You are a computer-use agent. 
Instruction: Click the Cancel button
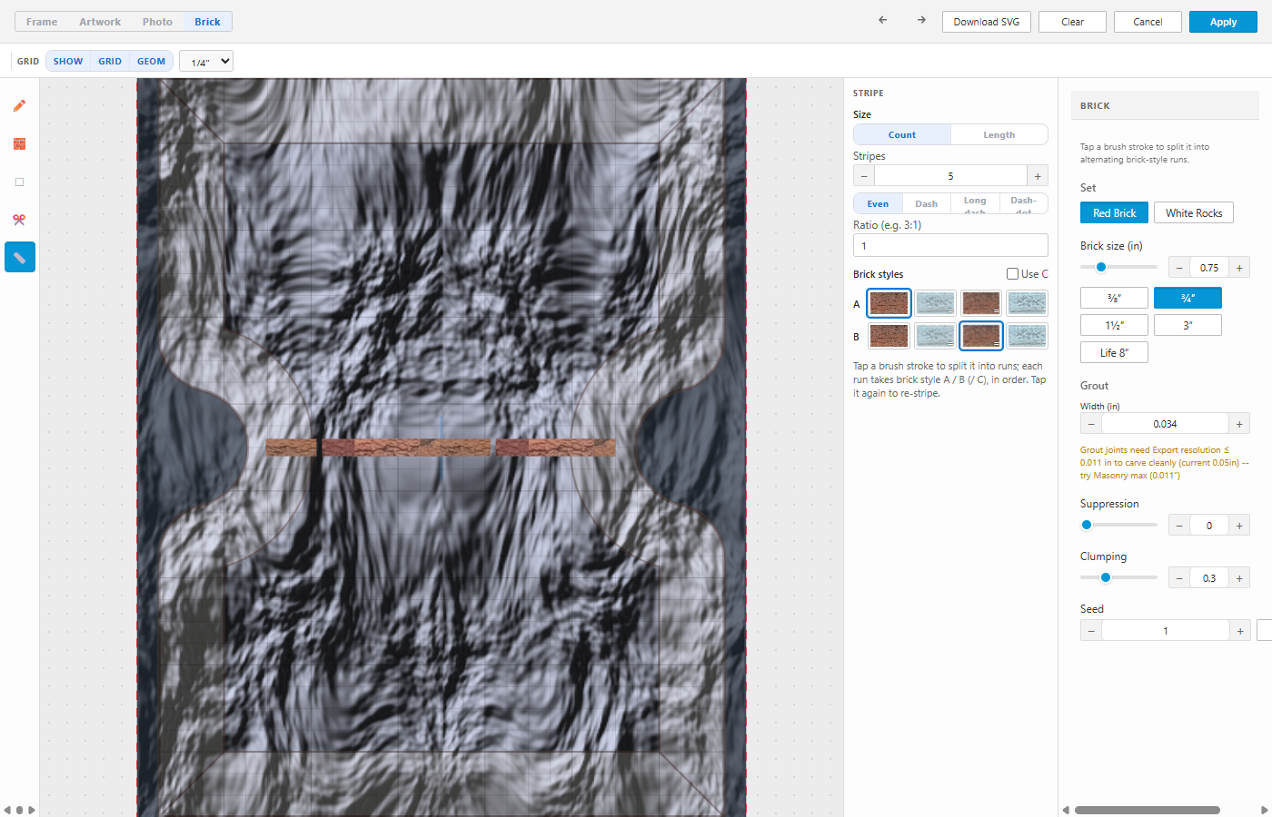pos(1148,22)
